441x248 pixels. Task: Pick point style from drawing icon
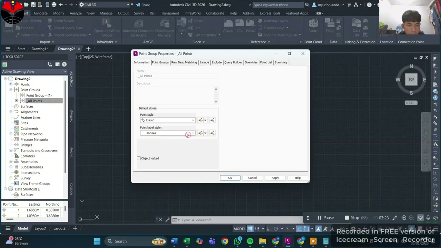[212, 120]
